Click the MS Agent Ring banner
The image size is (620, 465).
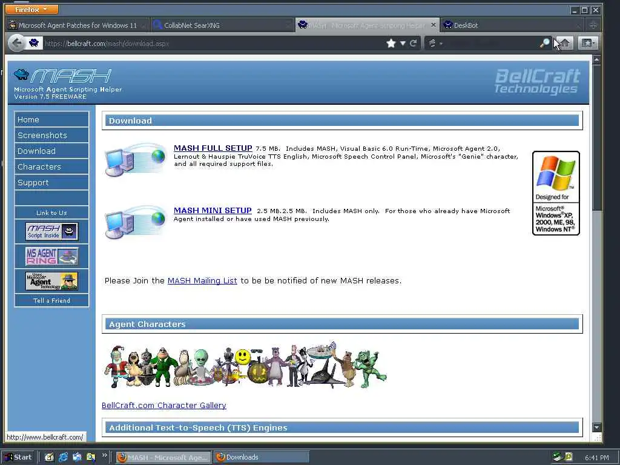tap(52, 256)
